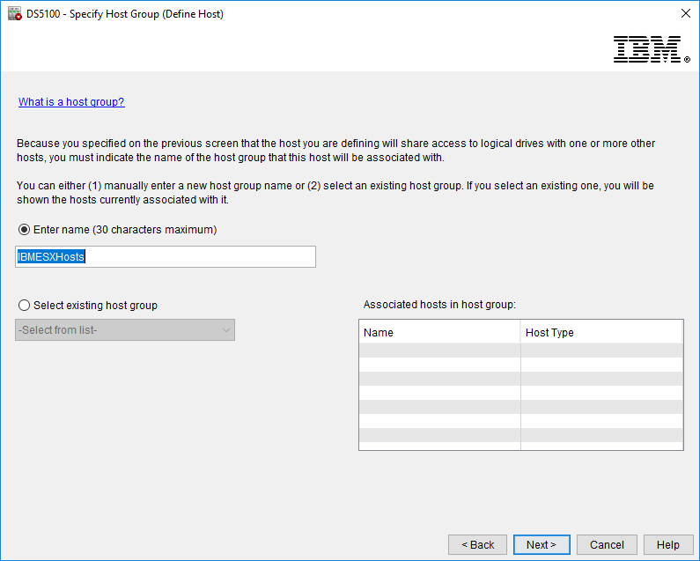Screen dimensions: 700x561
Task: Cancel the Define Host wizard
Action: (607, 545)
